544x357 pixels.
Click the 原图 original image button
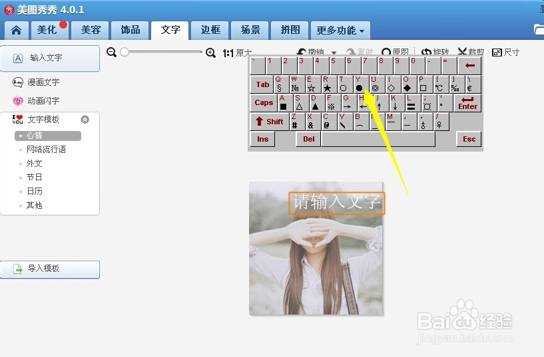point(395,52)
